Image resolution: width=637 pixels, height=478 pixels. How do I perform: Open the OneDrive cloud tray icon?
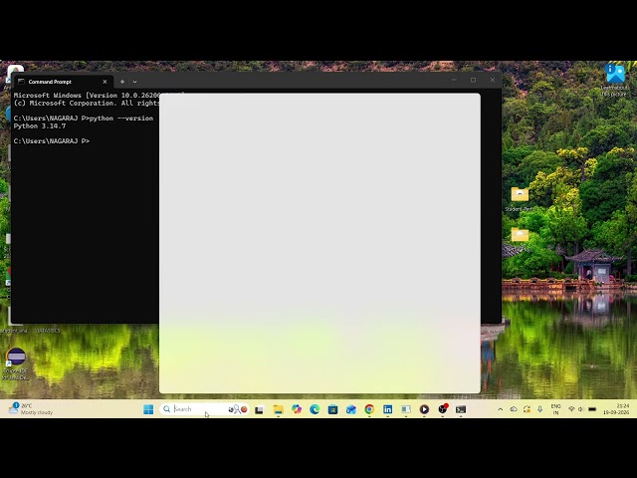click(x=514, y=409)
